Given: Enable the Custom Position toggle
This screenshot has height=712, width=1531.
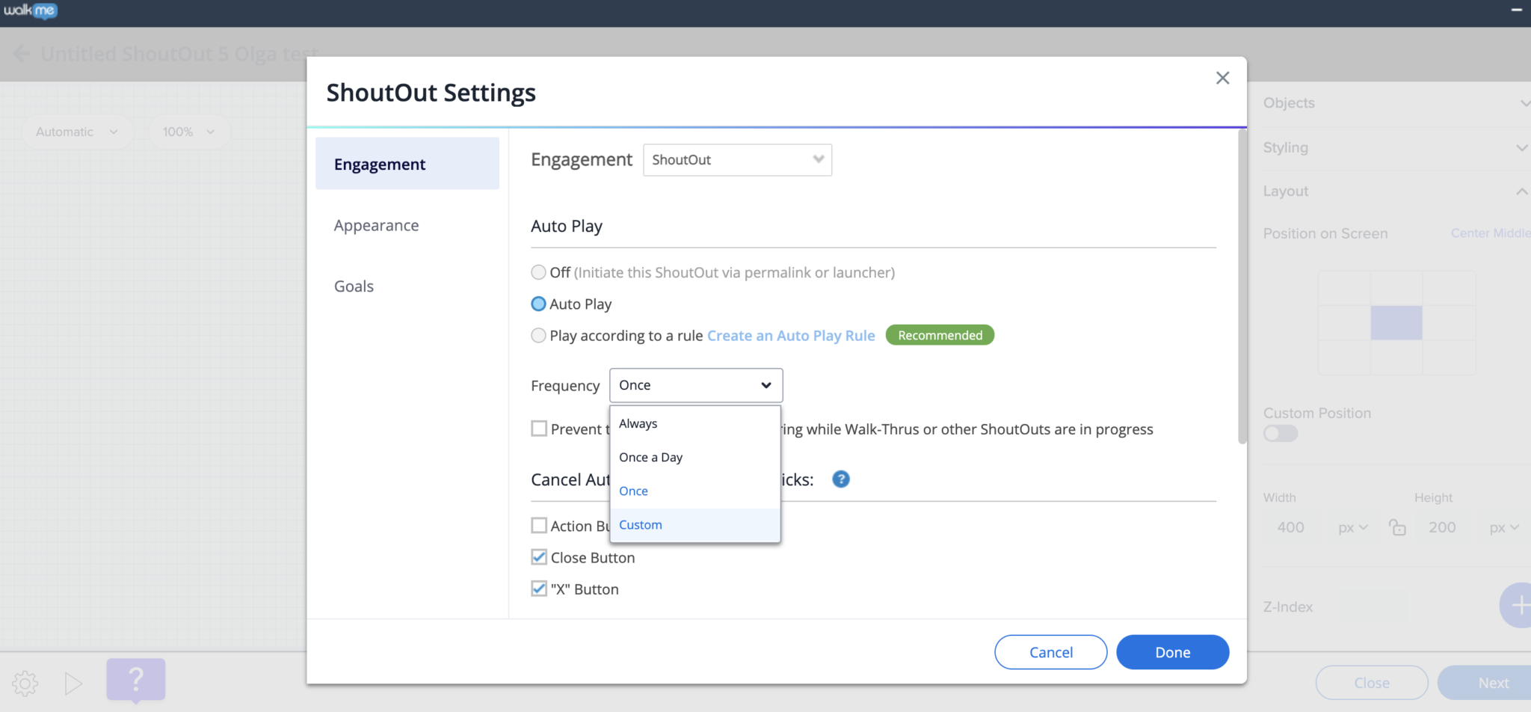Looking at the screenshot, I should [x=1280, y=433].
